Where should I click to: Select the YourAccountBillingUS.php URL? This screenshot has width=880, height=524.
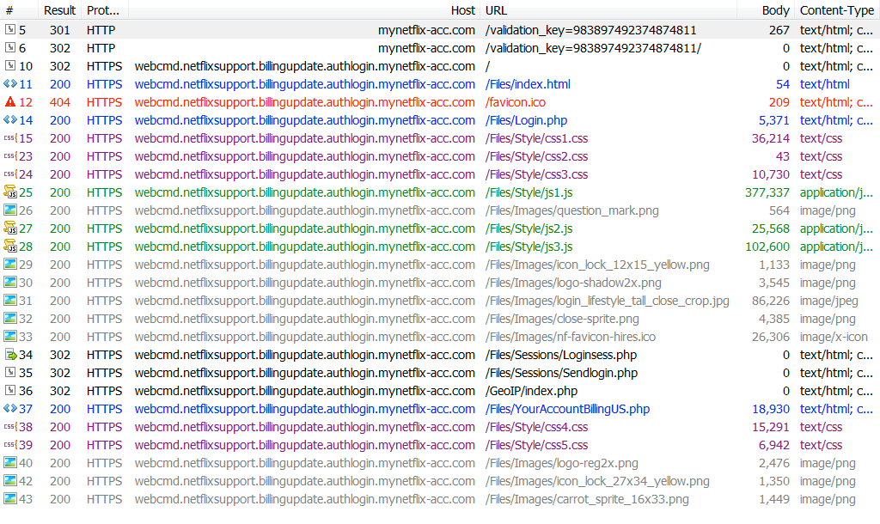coord(567,409)
